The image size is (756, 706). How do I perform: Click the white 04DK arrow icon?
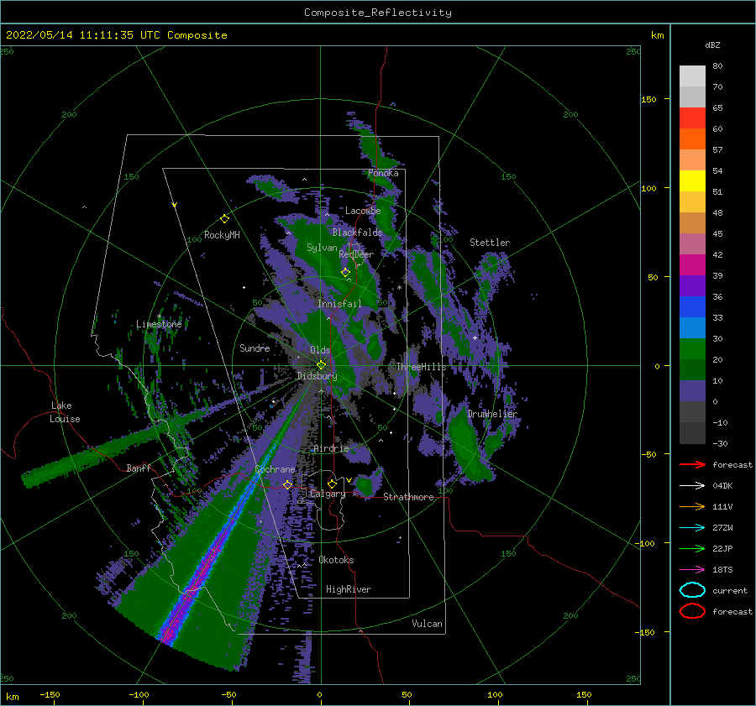coord(692,485)
